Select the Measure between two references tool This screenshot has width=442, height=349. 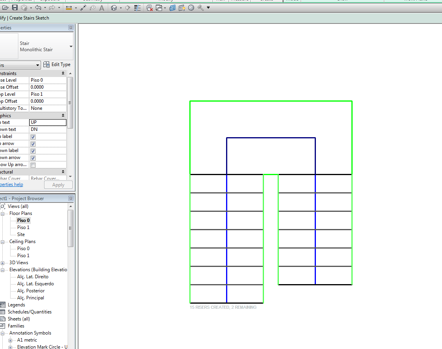[x=69, y=8]
